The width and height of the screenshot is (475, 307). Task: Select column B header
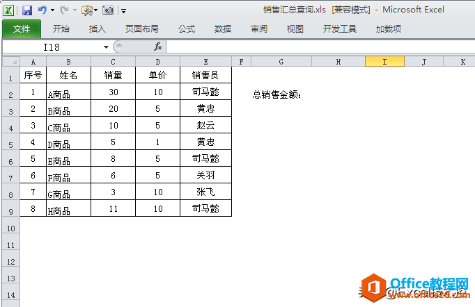[69, 62]
